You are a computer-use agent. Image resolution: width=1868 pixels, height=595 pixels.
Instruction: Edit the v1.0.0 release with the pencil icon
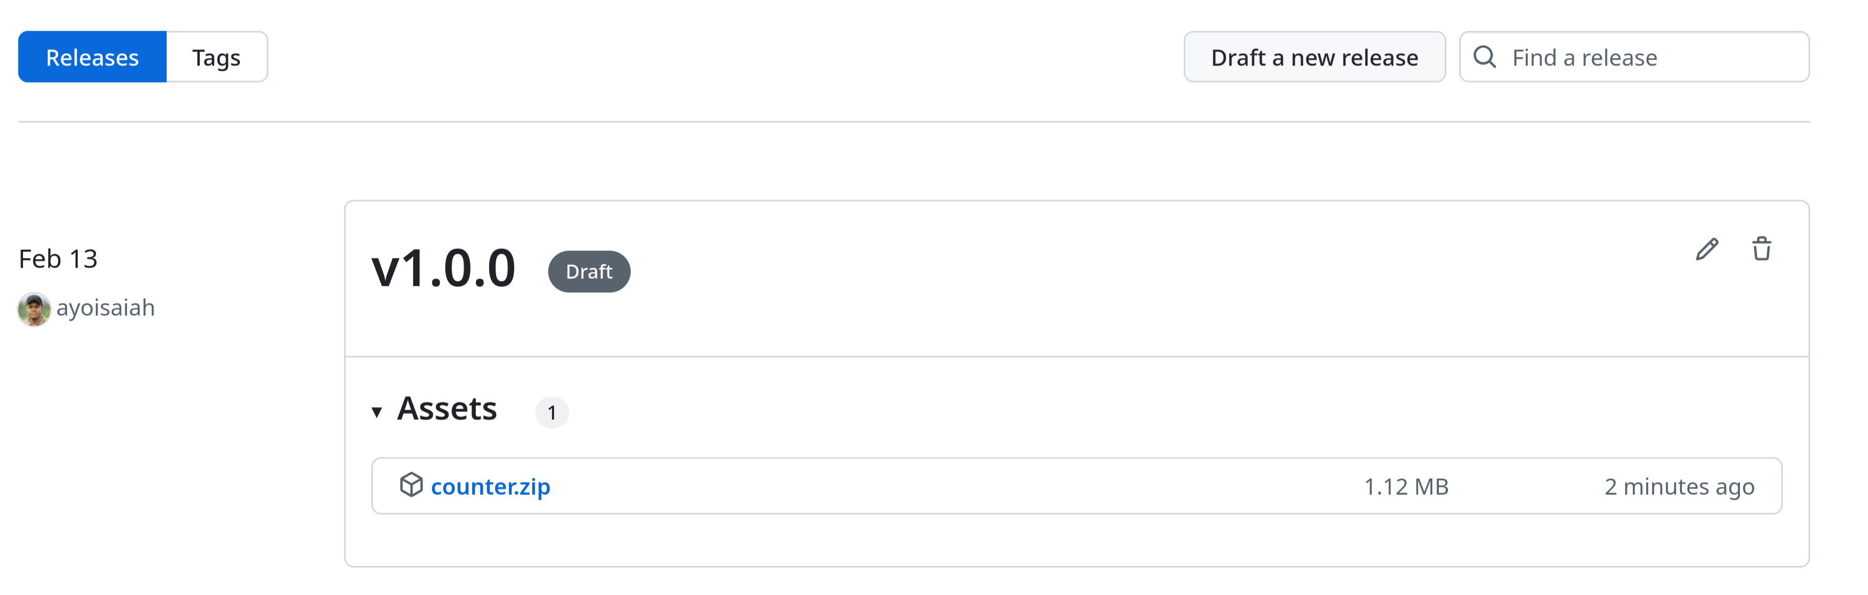[1707, 249]
